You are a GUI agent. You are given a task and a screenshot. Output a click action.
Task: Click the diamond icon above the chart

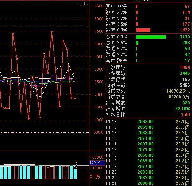tap(80, 4)
